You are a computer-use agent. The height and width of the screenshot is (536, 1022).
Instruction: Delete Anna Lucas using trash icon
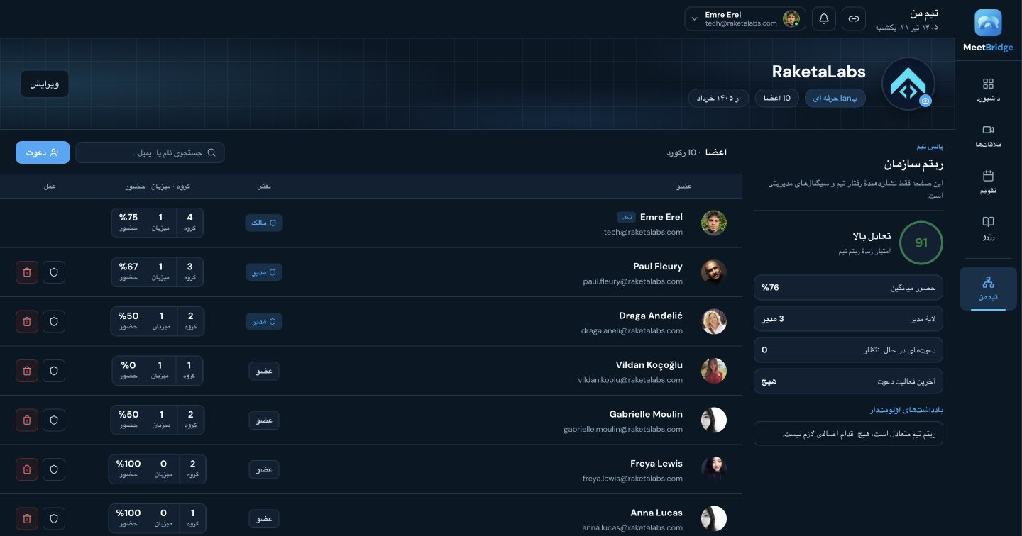pyautogui.click(x=27, y=518)
